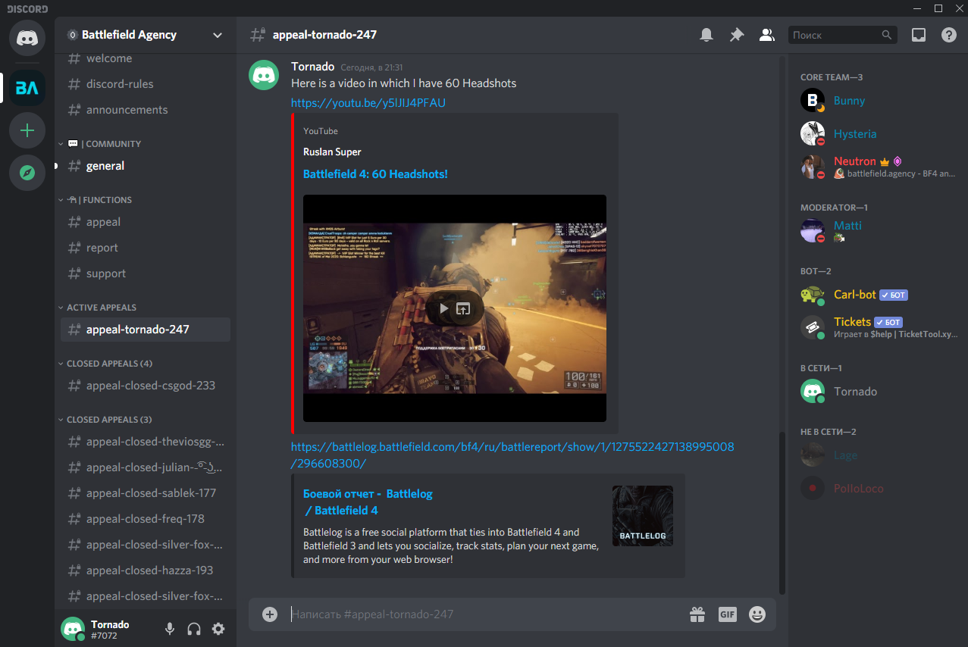Click the chat scrollbar thumb

point(782,513)
